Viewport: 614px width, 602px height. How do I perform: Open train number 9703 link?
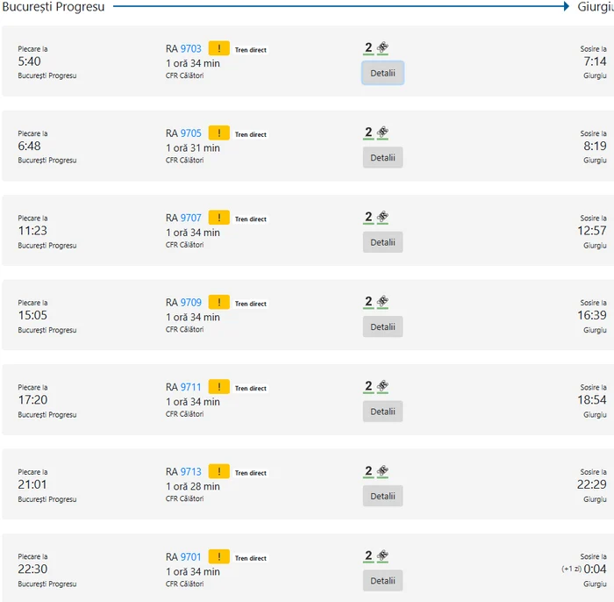click(x=191, y=49)
